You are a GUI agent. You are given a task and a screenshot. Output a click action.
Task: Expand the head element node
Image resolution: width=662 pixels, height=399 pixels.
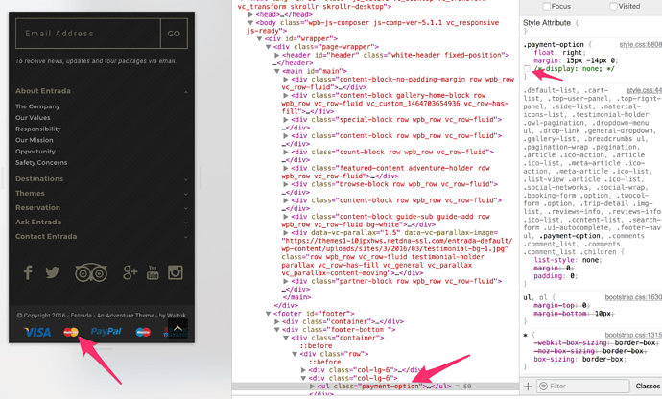coord(250,14)
